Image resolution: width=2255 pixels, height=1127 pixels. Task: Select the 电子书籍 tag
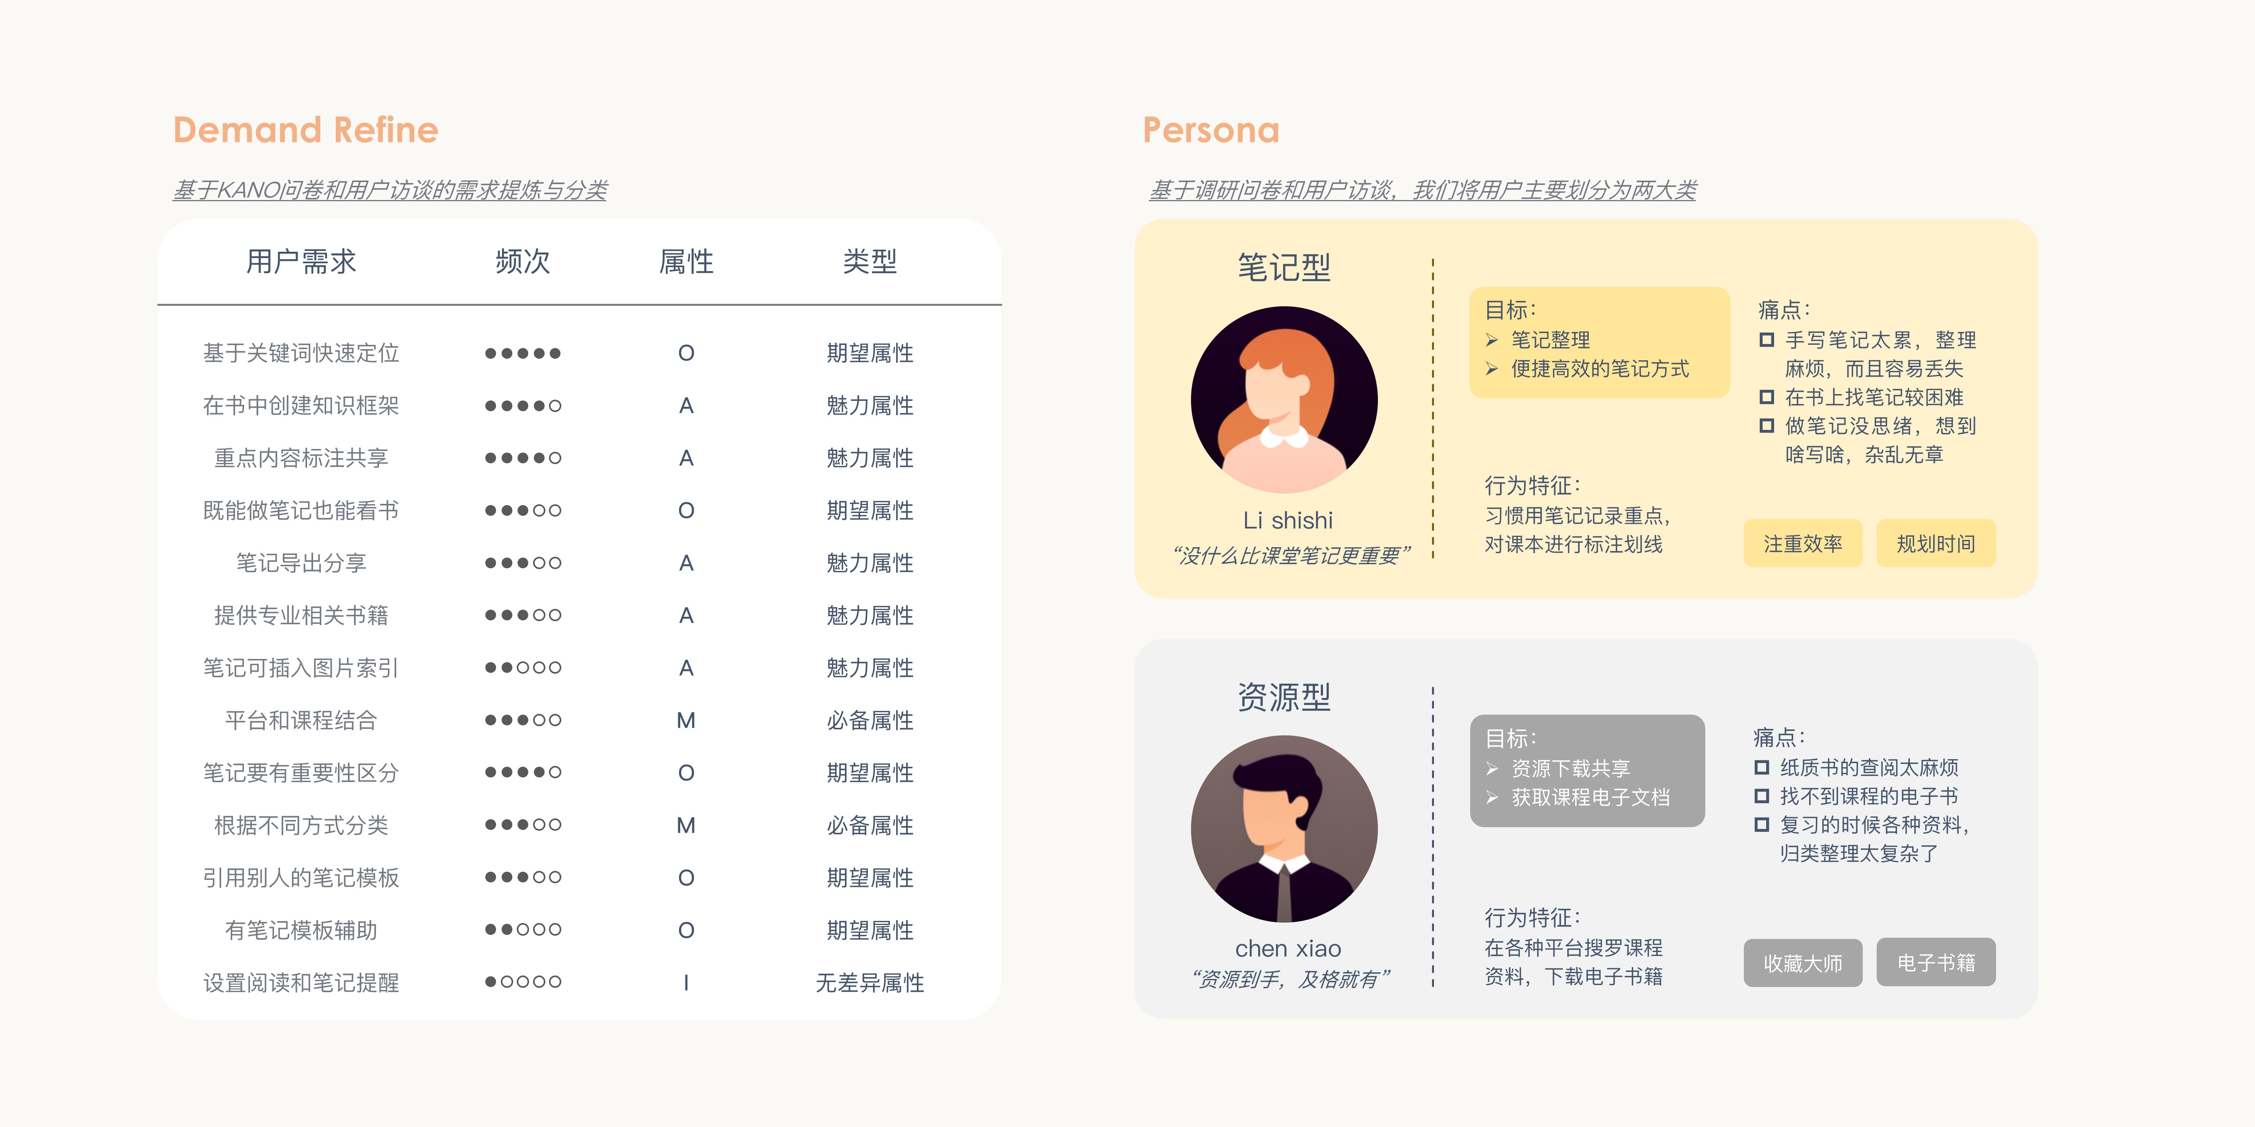[x=1936, y=962]
